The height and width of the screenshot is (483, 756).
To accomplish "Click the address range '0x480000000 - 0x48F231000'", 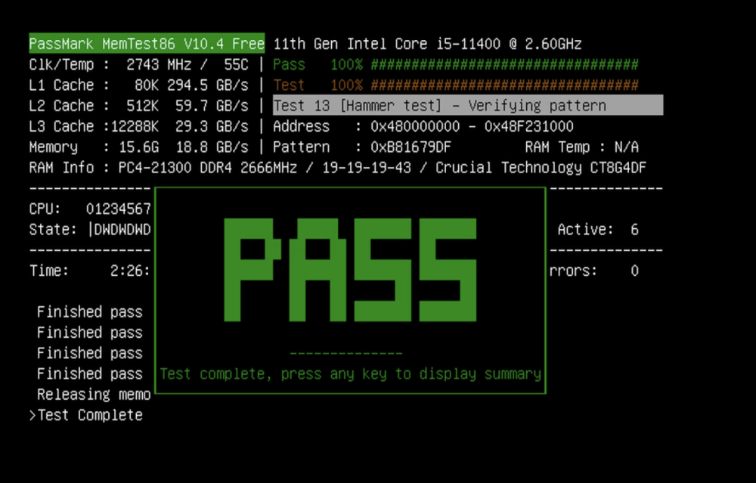I will (472, 126).
